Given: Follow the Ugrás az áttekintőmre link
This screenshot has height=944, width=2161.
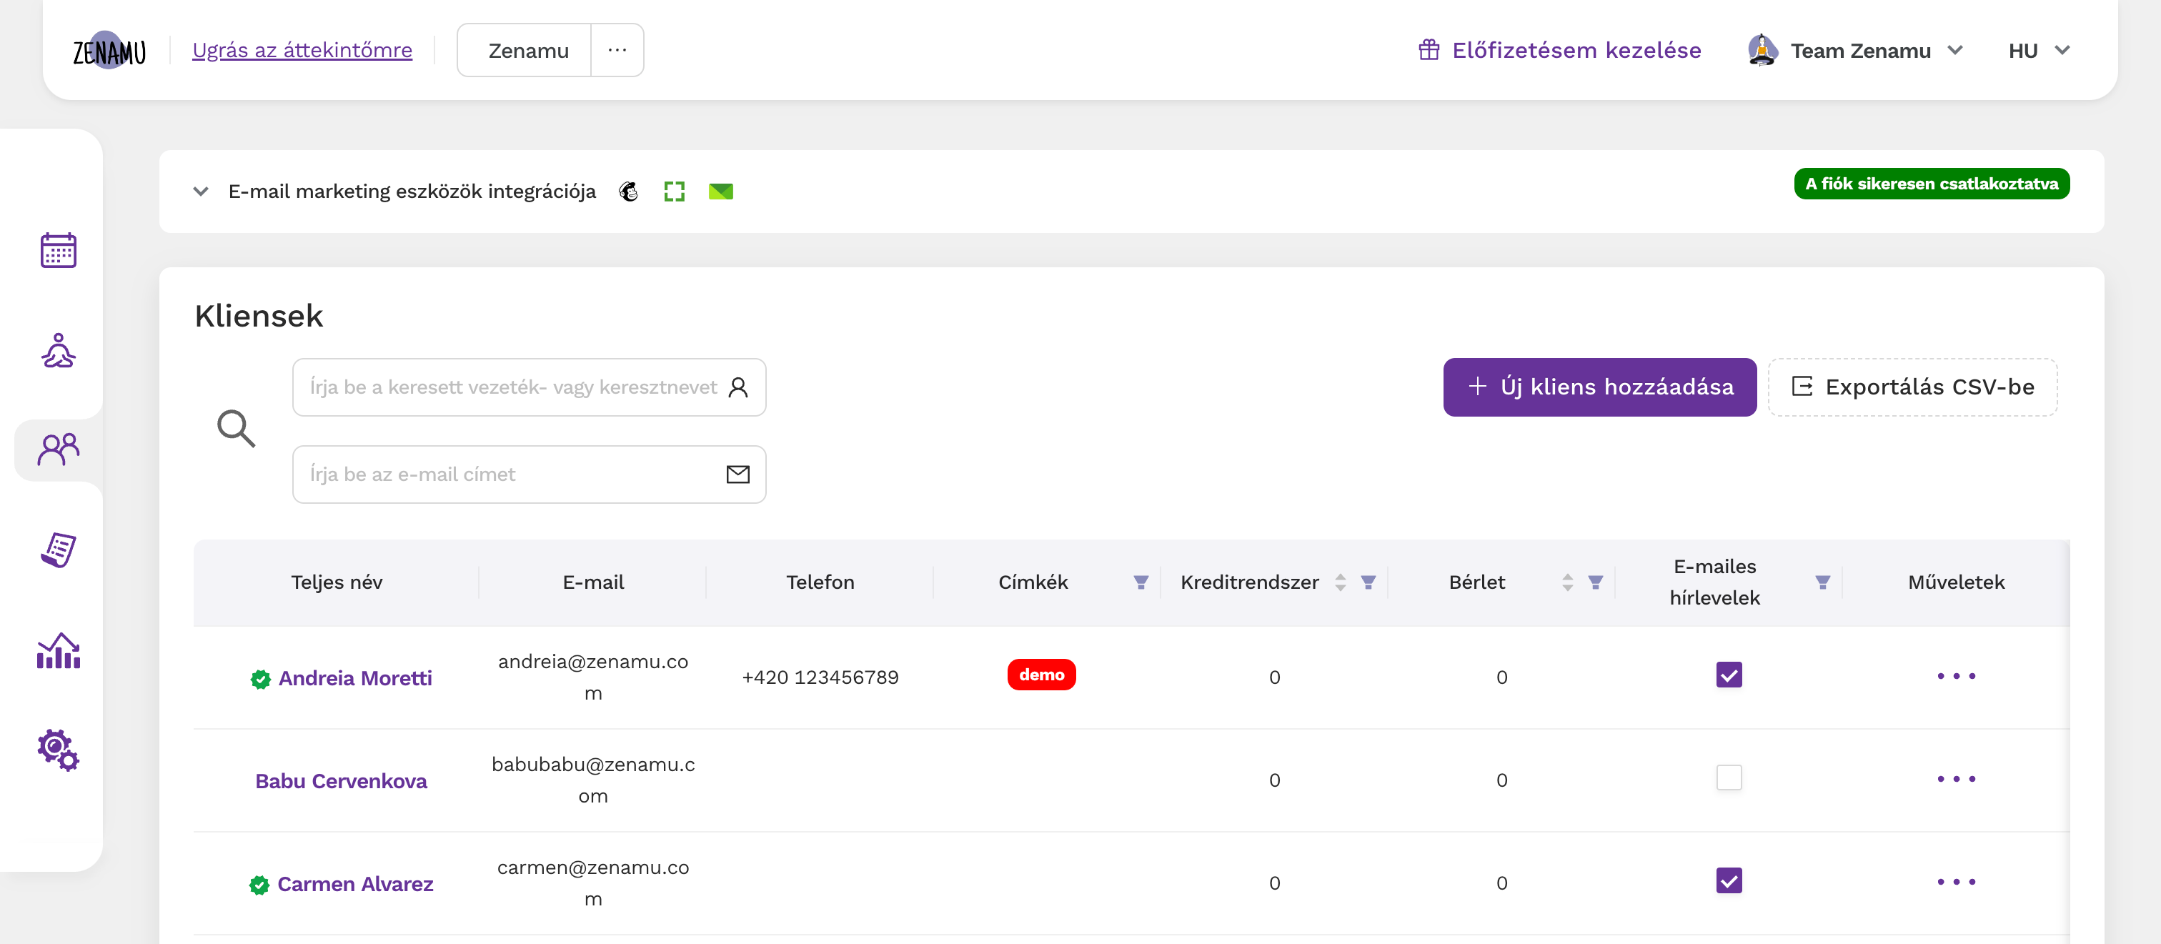Looking at the screenshot, I should pos(302,50).
